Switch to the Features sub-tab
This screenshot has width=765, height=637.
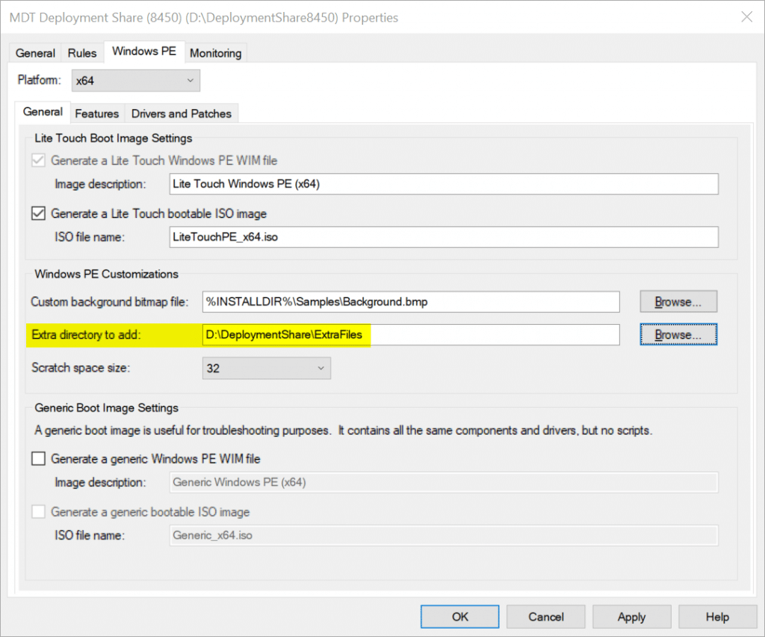click(x=97, y=114)
